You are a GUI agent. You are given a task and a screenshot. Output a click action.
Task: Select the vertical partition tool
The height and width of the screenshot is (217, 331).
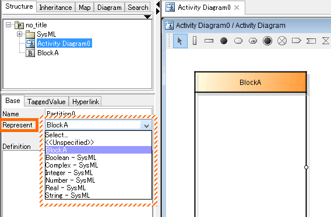(x=195, y=41)
